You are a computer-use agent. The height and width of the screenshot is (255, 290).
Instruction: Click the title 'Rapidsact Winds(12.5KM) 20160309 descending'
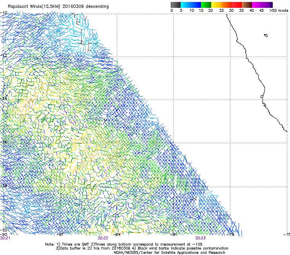(58, 7)
